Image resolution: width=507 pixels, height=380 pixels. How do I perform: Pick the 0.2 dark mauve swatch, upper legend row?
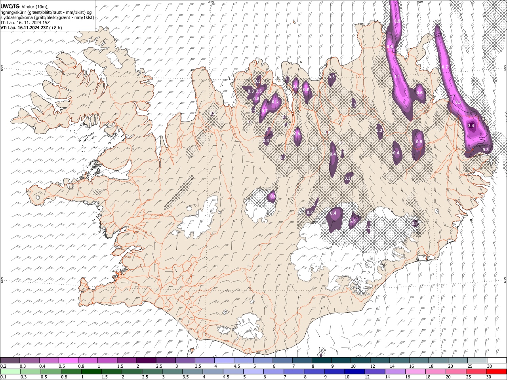point(10,360)
